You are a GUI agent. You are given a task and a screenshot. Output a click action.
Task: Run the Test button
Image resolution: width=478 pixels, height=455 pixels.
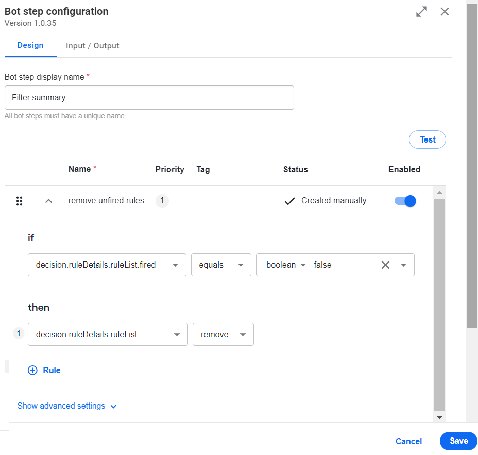pos(428,139)
